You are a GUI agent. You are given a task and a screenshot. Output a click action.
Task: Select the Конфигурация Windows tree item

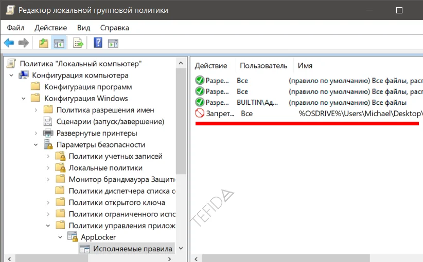[x=86, y=98]
